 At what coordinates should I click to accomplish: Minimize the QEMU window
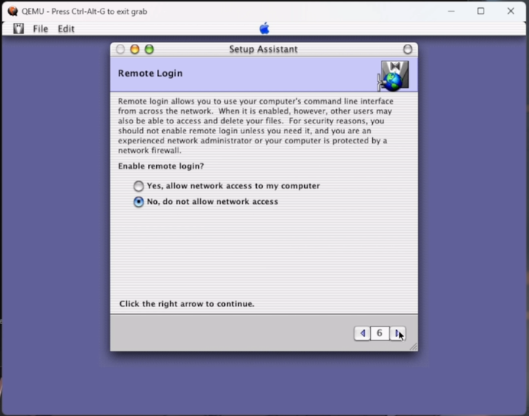coord(450,11)
